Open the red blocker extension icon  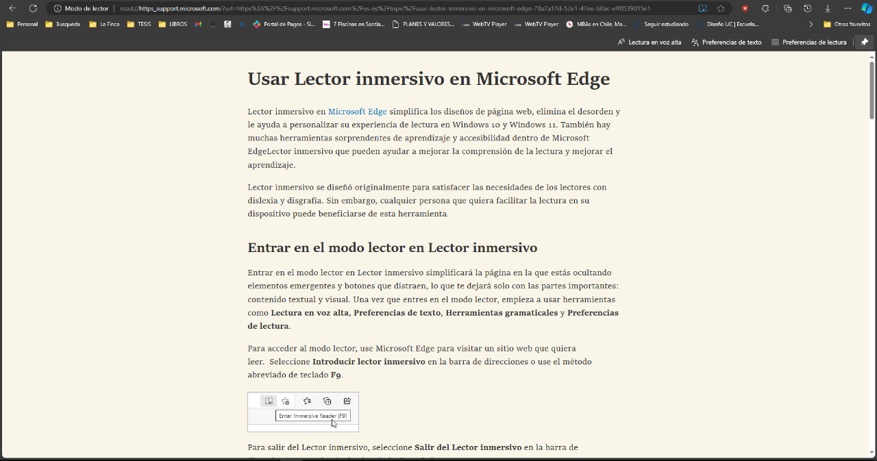745,8
